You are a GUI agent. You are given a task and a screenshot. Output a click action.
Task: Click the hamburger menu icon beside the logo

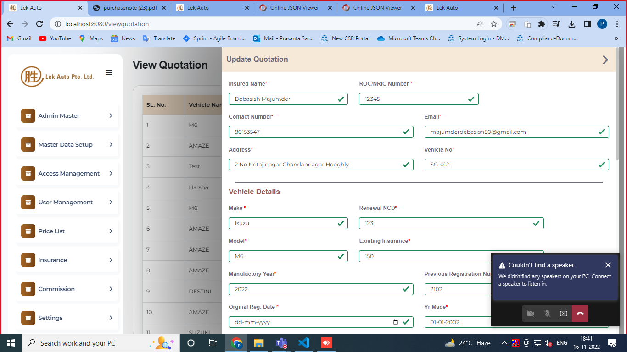[109, 72]
